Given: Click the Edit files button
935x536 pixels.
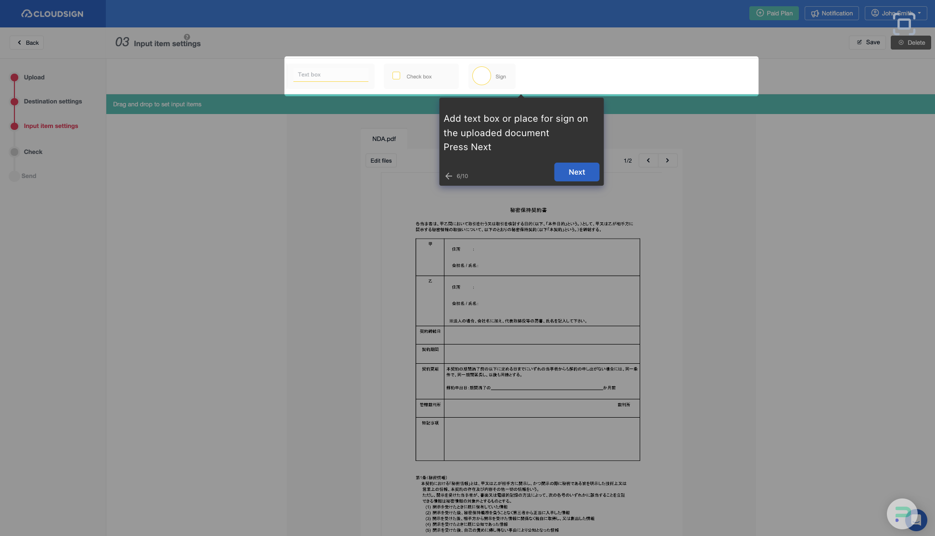Looking at the screenshot, I should pos(381,160).
